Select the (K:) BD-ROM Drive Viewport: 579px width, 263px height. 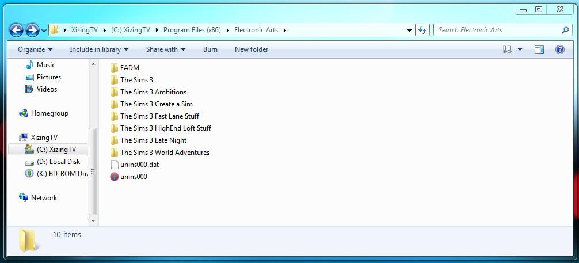click(62, 174)
